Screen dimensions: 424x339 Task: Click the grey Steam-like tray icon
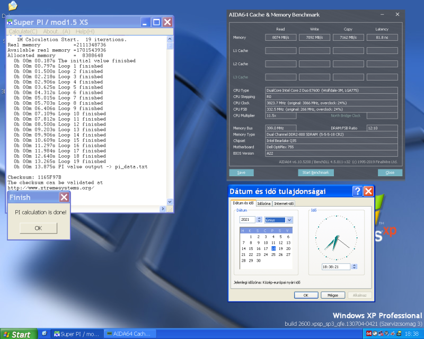[375, 333]
